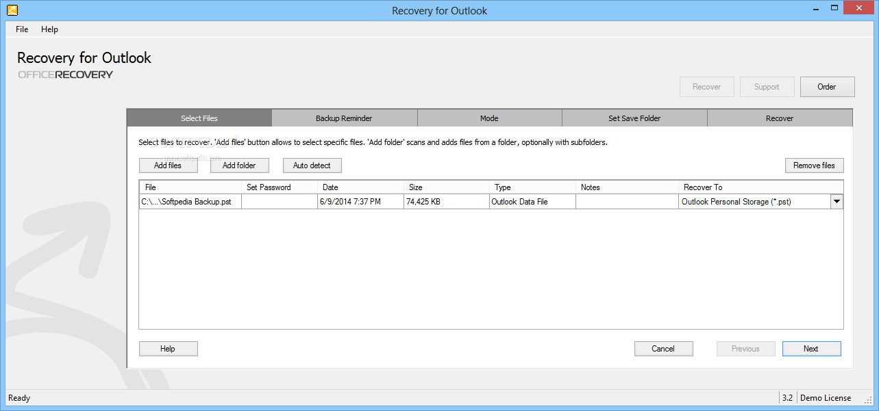The image size is (879, 411).
Task: Go to the Set Save Folder tab
Action: (634, 118)
